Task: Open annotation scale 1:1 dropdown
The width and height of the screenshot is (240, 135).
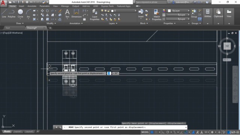Action: coord(207,132)
